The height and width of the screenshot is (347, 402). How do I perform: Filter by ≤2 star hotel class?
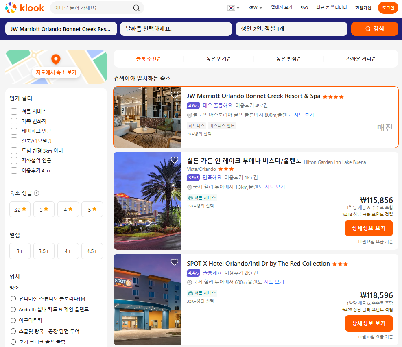pyautogui.click(x=20, y=210)
